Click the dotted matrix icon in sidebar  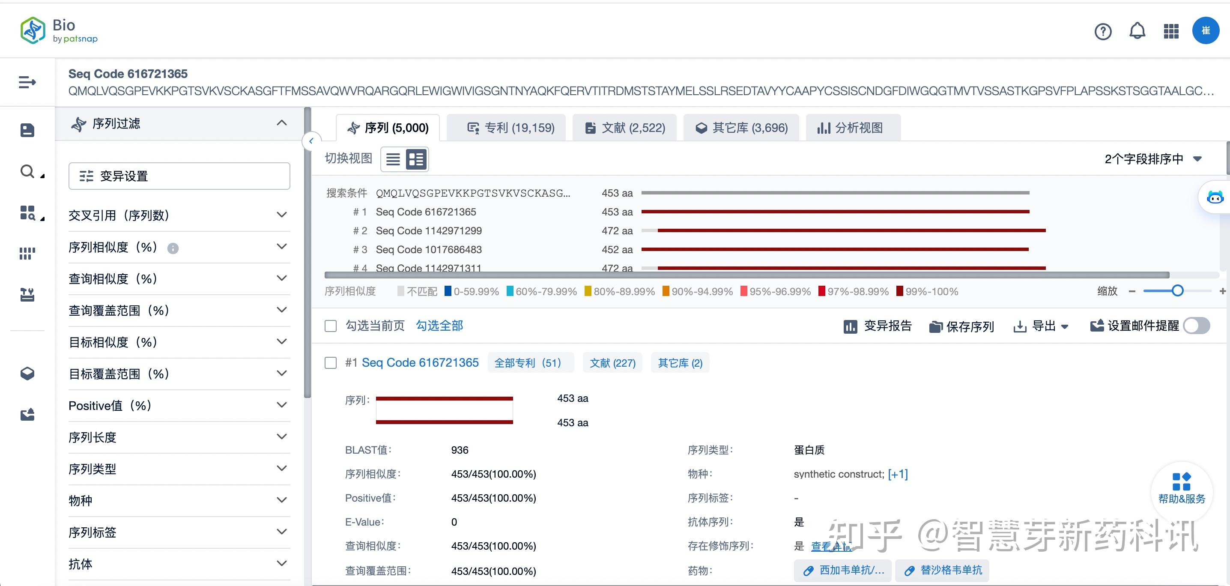[x=27, y=254]
